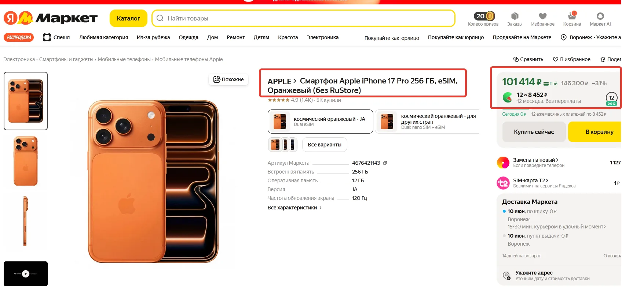Open Красота category

pos(288,37)
